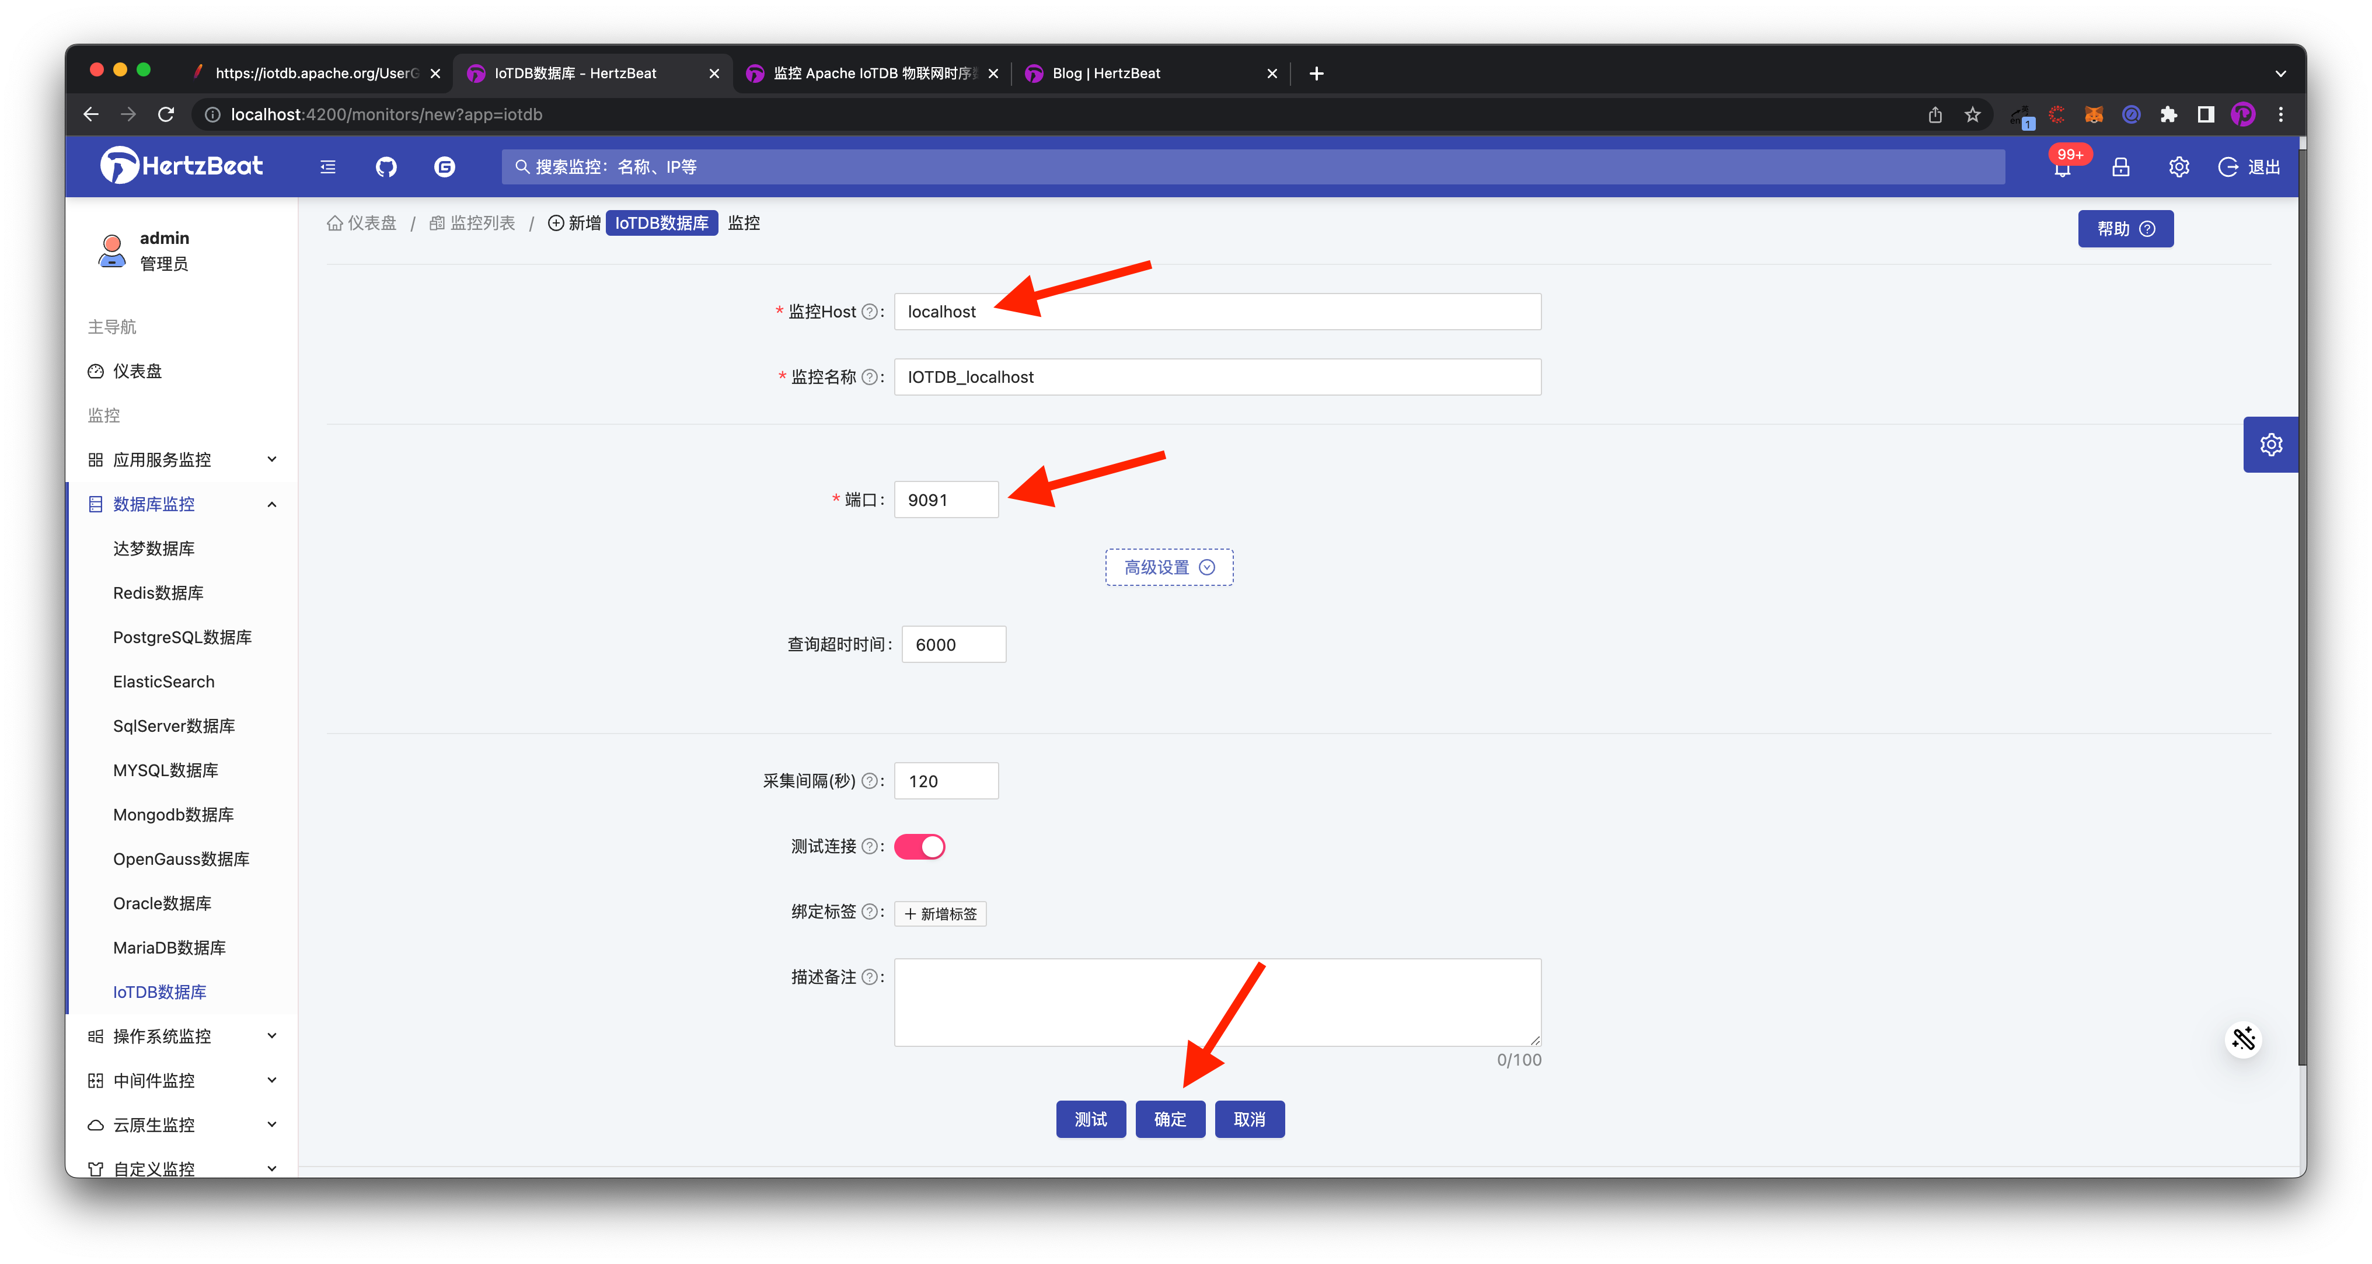Bookmark page with star icon
The height and width of the screenshot is (1264, 2372).
[1972, 114]
